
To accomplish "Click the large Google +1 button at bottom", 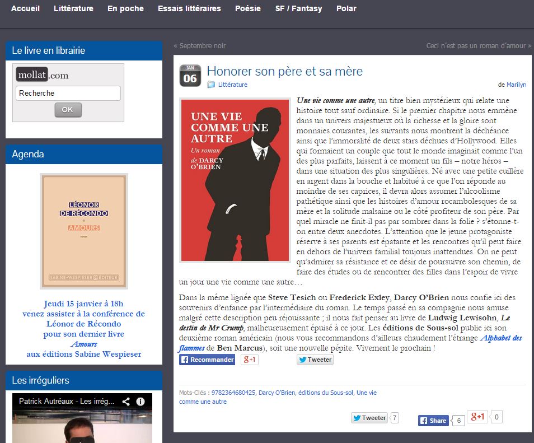I will pyautogui.click(x=477, y=417).
